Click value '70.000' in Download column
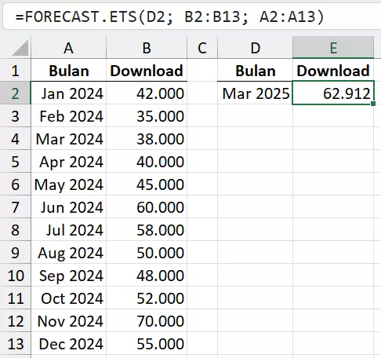The width and height of the screenshot is (381, 358). pos(147,321)
